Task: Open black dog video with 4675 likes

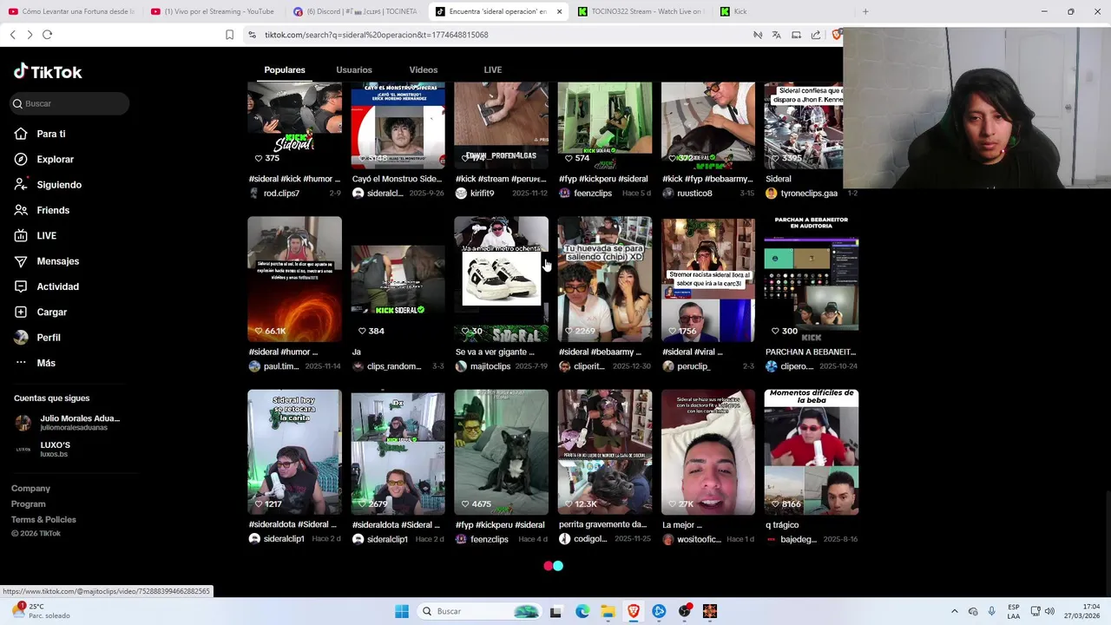Action: 501,451
